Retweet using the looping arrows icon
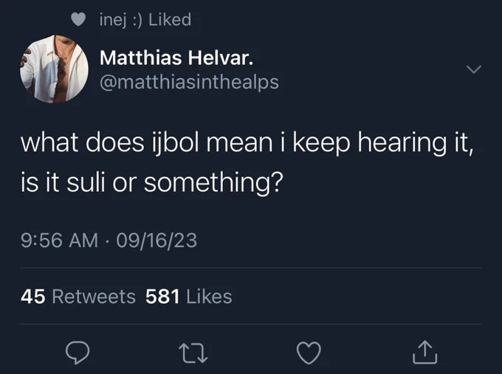 coord(193,353)
